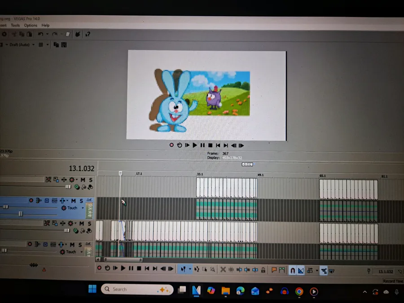
Task: Solo the second video track with S
Action: 89,224
